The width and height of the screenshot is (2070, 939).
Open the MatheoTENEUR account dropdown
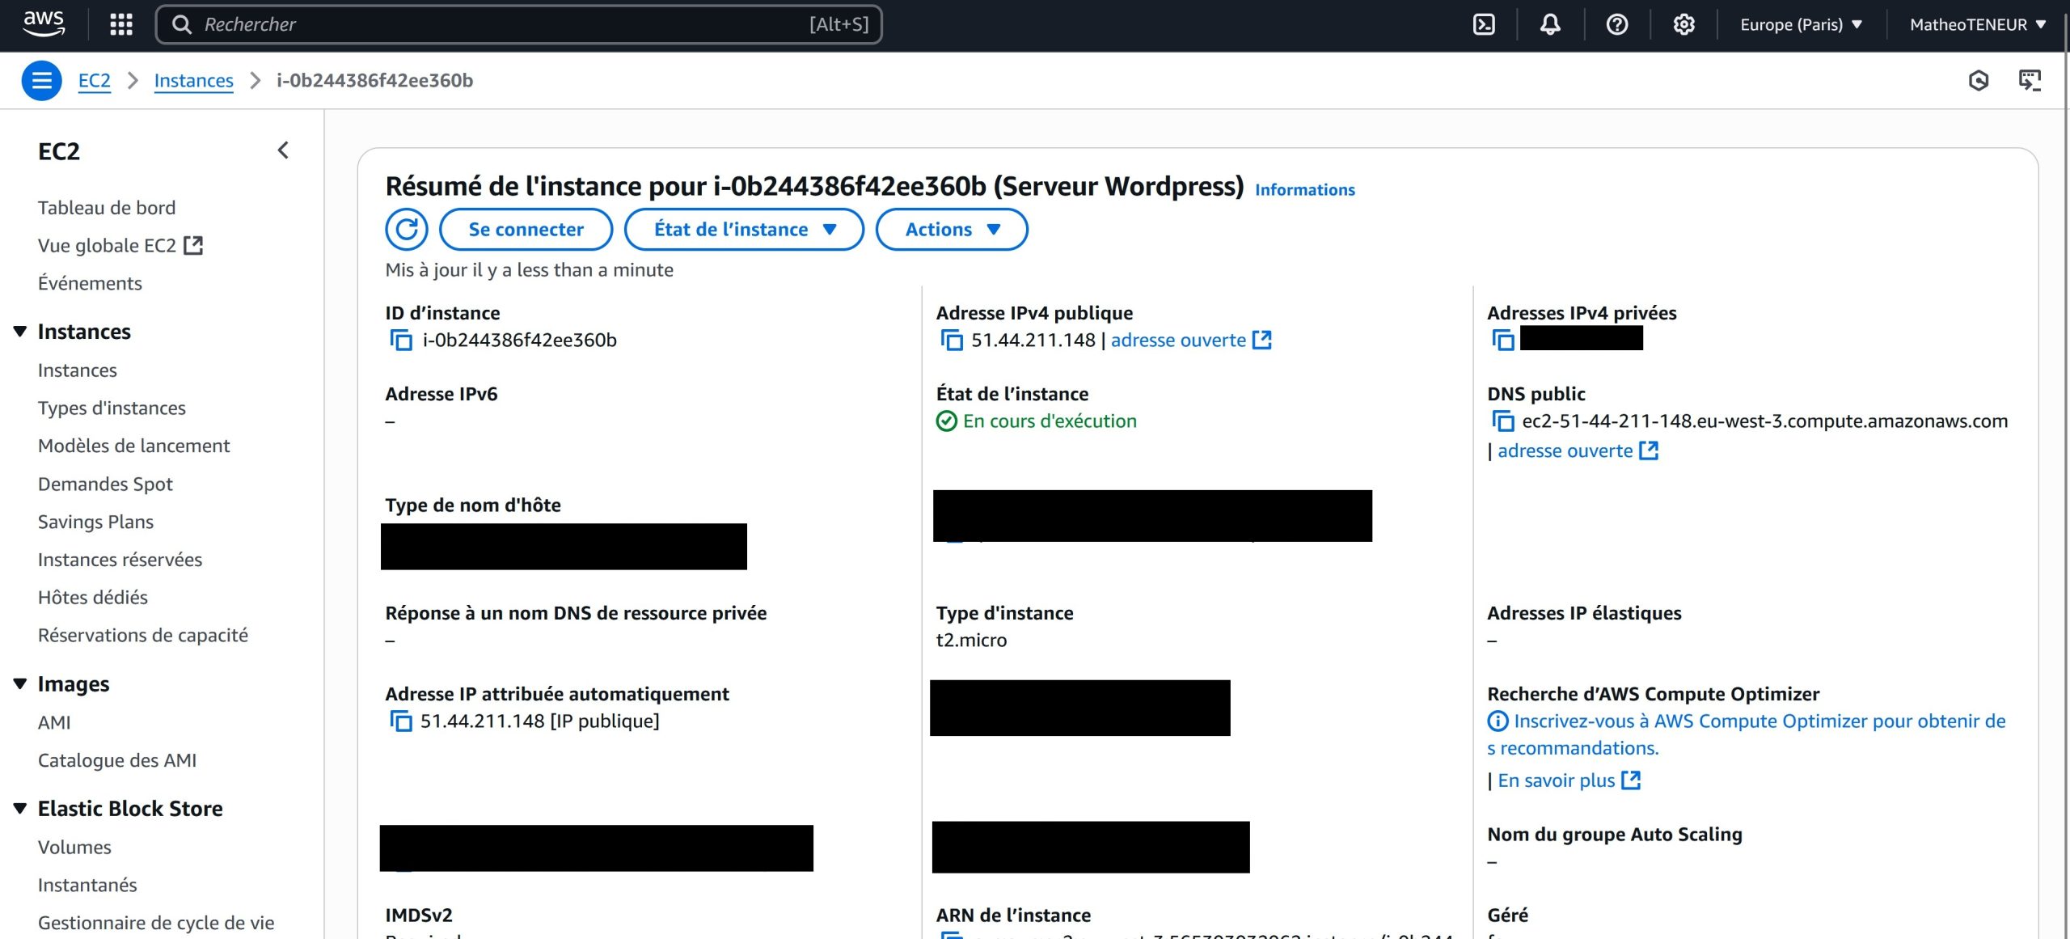click(x=1978, y=24)
